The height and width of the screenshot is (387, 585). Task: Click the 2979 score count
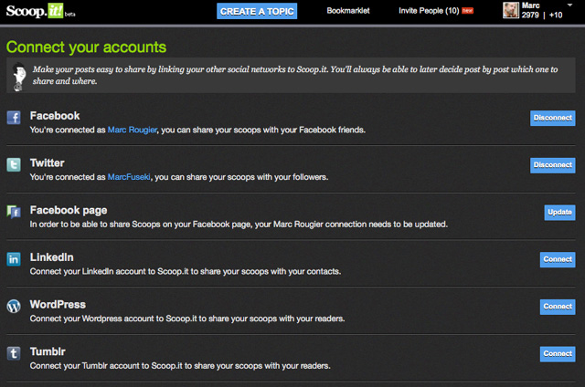(x=530, y=15)
